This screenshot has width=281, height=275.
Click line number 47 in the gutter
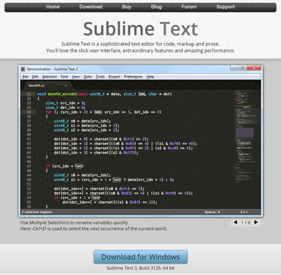click(29, 166)
